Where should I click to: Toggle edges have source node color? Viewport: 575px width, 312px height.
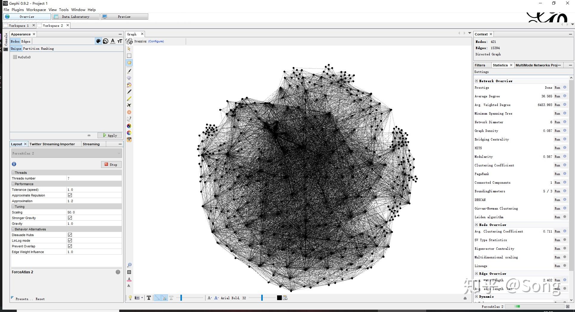[164, 298]
